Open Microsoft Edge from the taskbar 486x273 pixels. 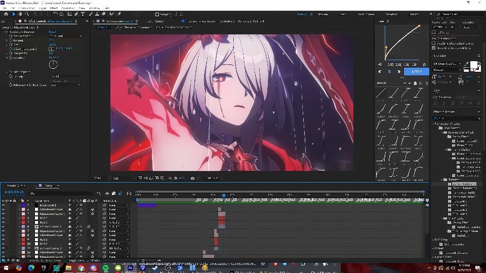31,268
